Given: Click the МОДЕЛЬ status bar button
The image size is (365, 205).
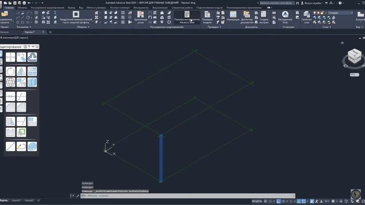Looking at the screenshot, I should (257, 201).
